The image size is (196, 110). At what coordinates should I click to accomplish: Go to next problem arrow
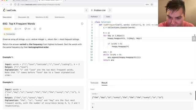pos(110,10)
